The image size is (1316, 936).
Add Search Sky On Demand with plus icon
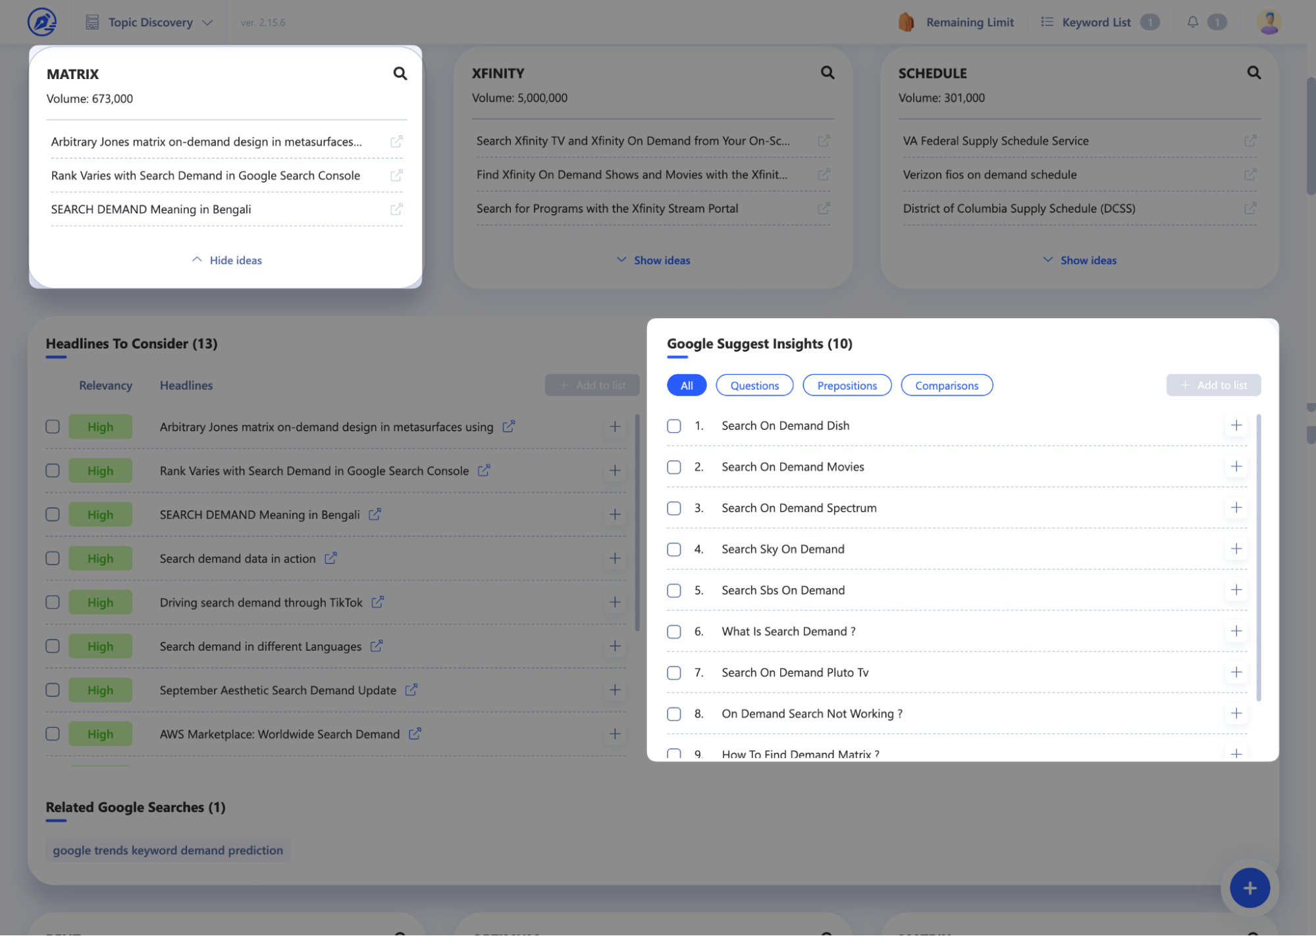(x=1236, y=549)
